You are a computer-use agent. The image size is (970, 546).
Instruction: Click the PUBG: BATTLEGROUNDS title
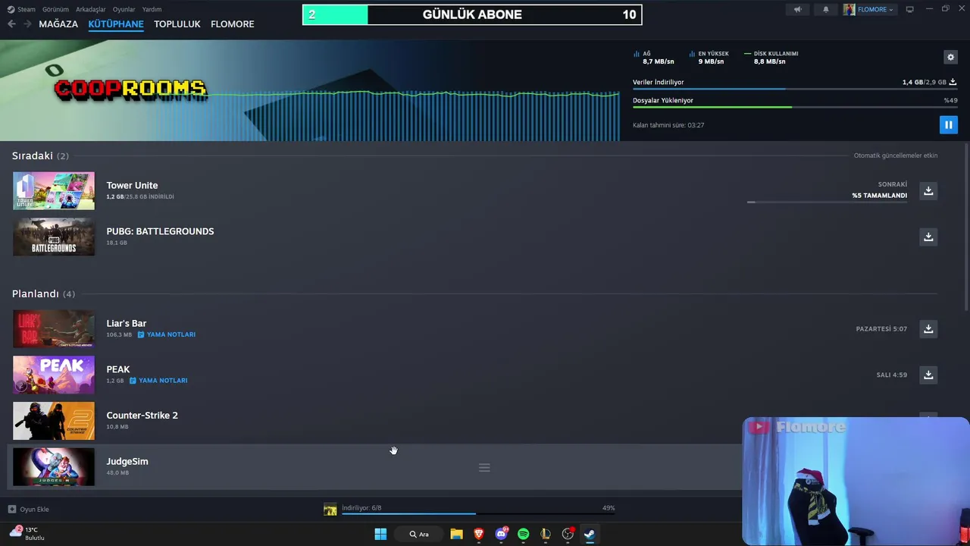tap(160, 231)
